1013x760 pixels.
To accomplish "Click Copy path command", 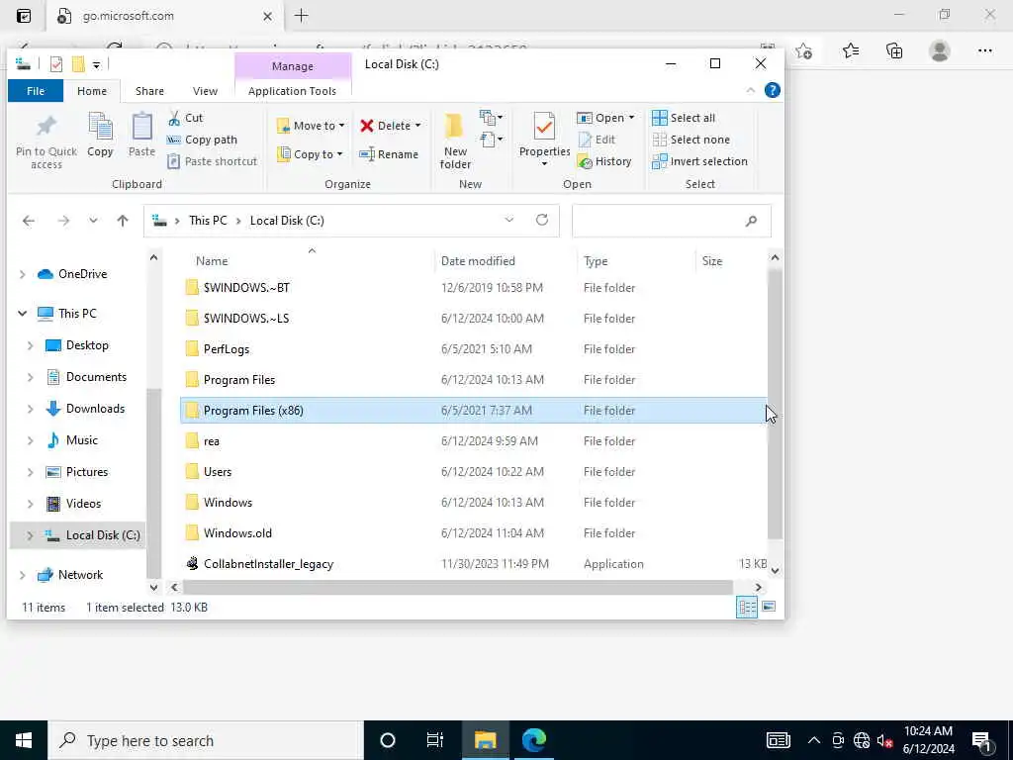I will pos(202,140).
